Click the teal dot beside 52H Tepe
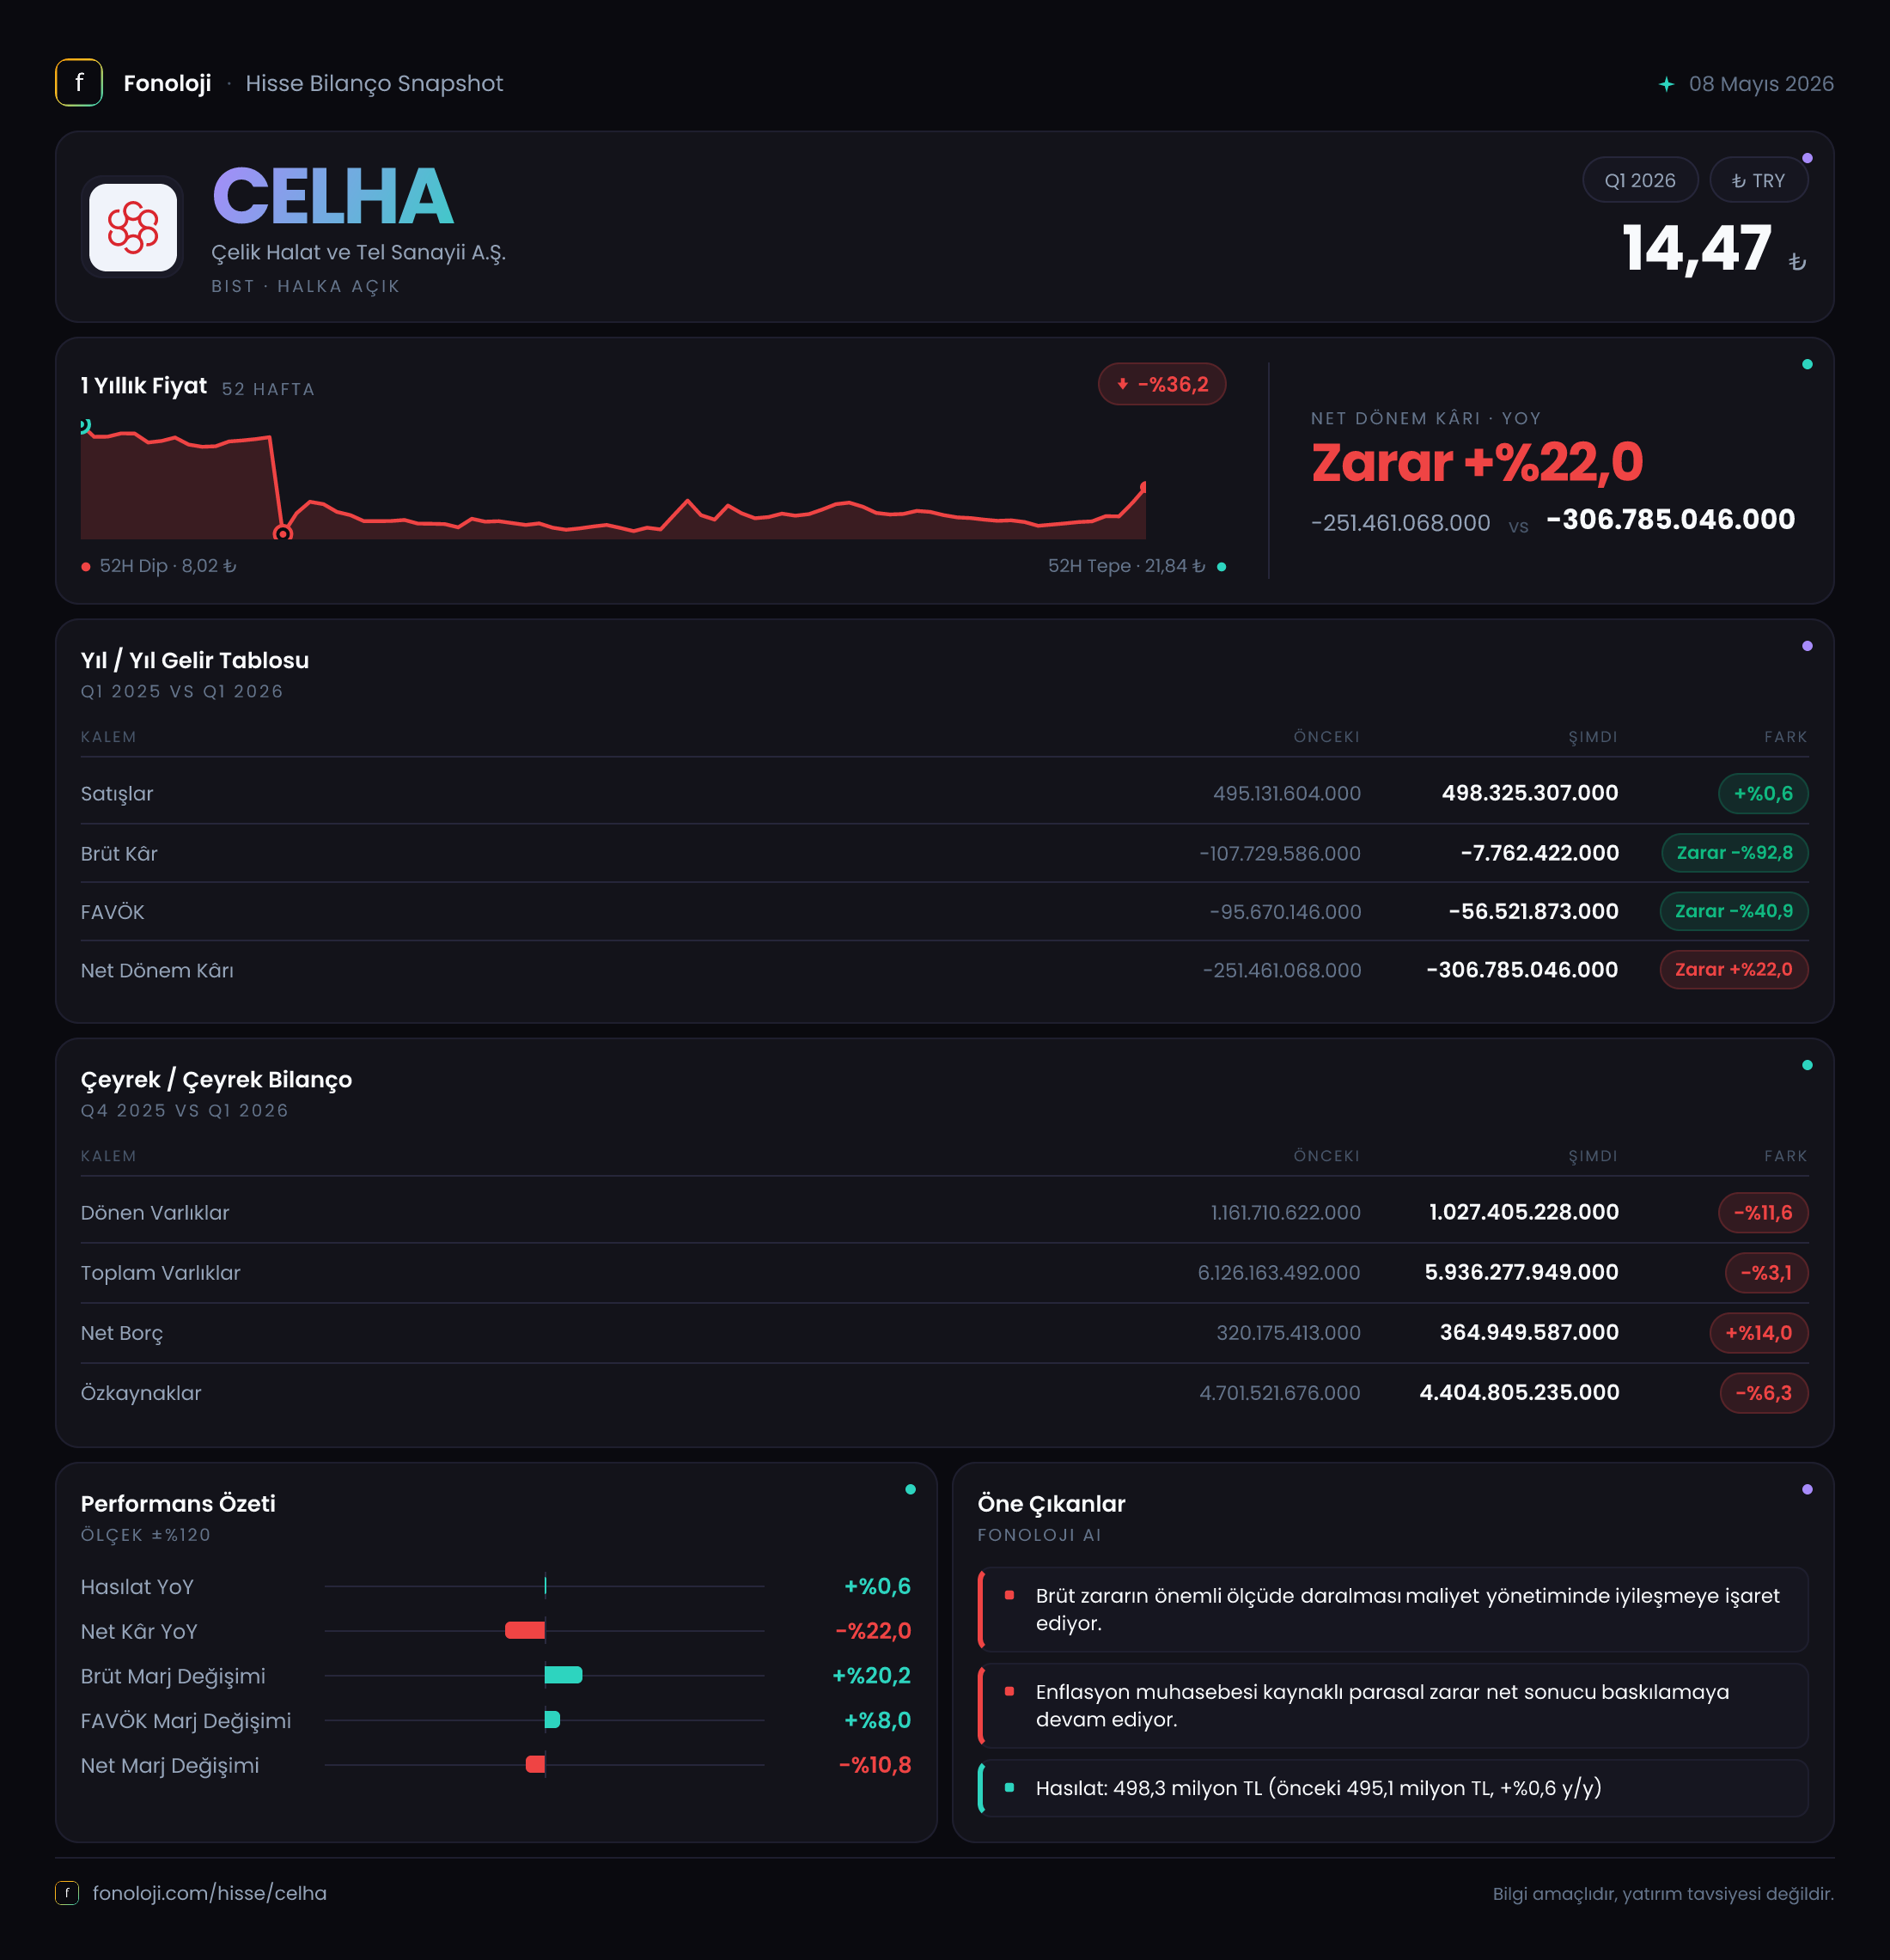 click(x=1221, y=567)
